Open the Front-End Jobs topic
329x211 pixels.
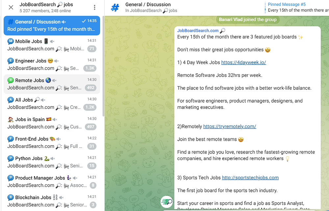(x=52, y=143)
